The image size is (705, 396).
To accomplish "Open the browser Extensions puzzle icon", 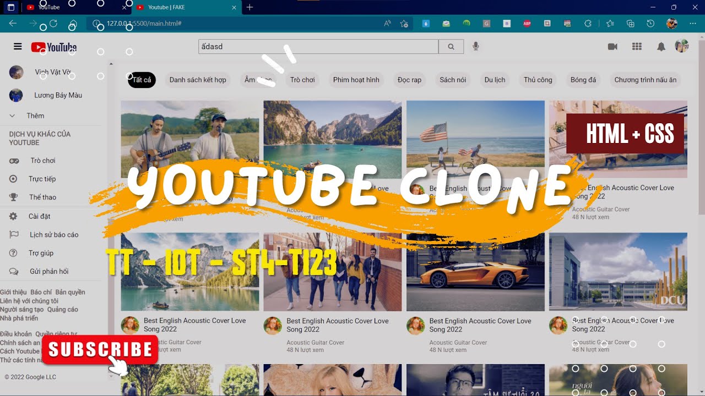I will tap(588, 24).
